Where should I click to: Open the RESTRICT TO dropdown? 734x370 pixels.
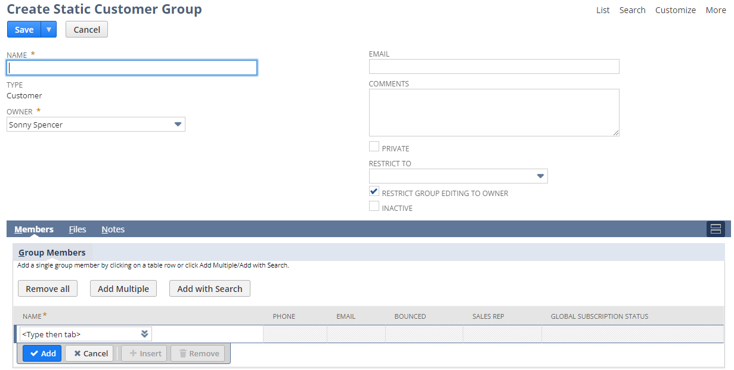540,176
